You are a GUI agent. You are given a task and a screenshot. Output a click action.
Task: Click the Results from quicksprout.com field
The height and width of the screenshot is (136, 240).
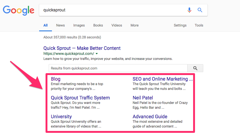click(x=118, y=68)
